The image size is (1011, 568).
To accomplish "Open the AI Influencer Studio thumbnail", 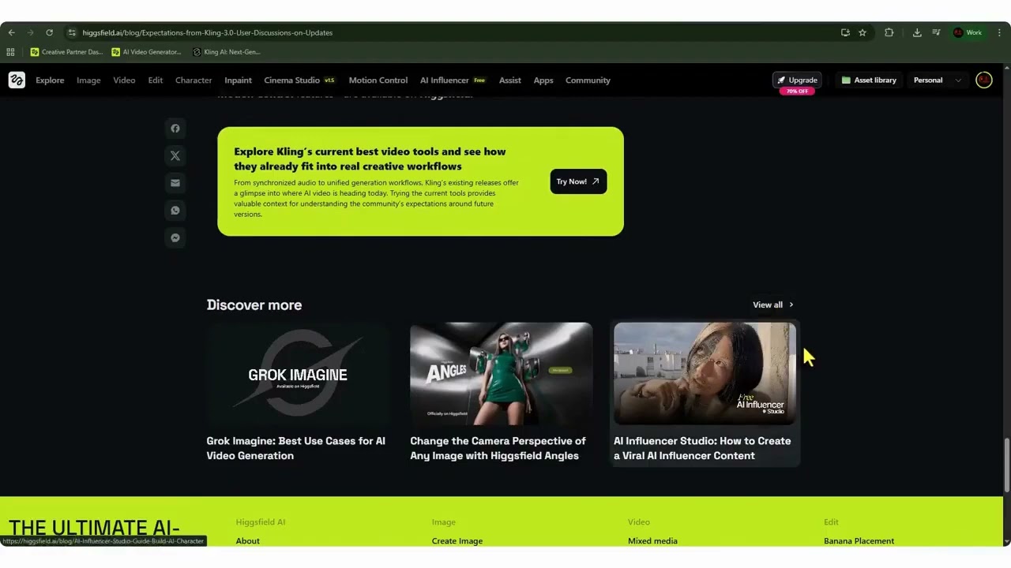I will [705, 374].
